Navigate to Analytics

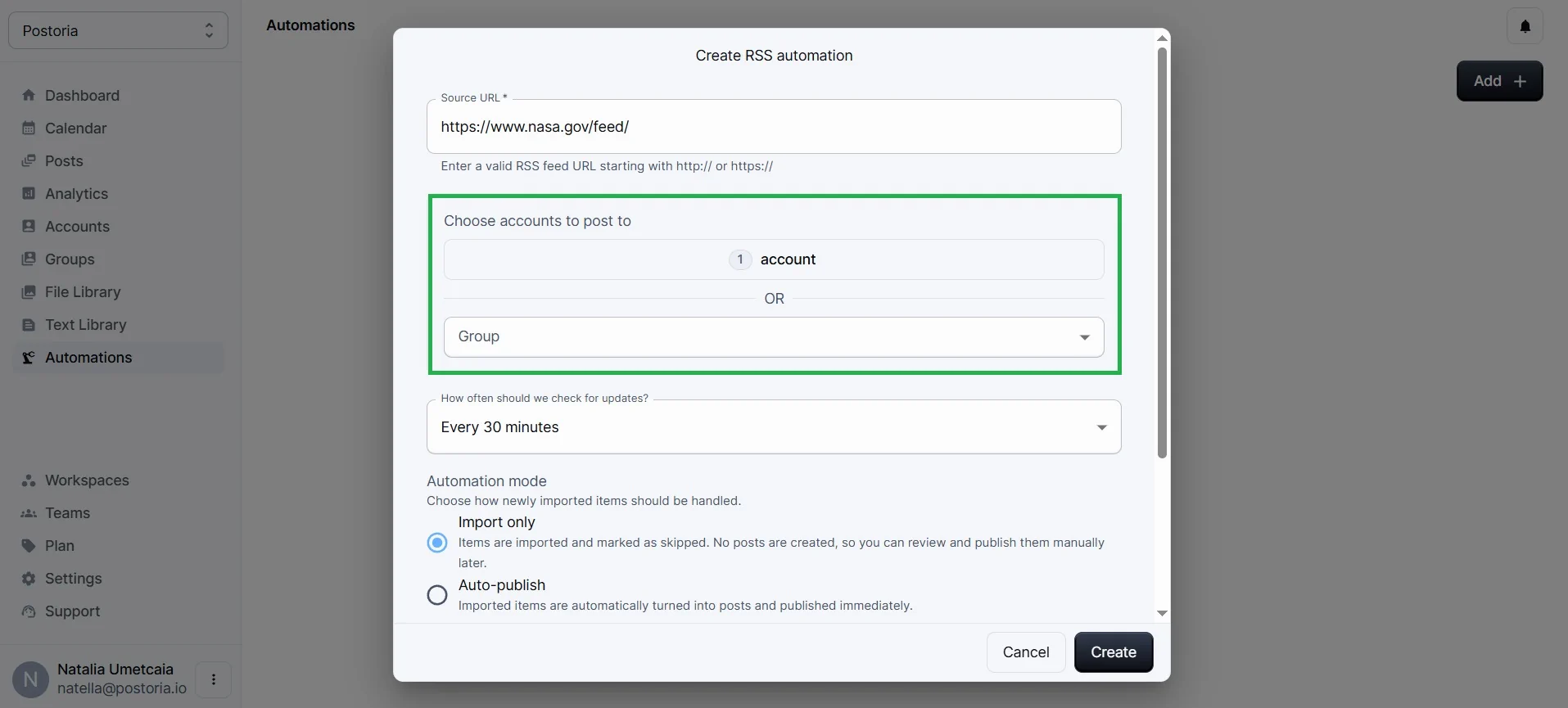119,193
